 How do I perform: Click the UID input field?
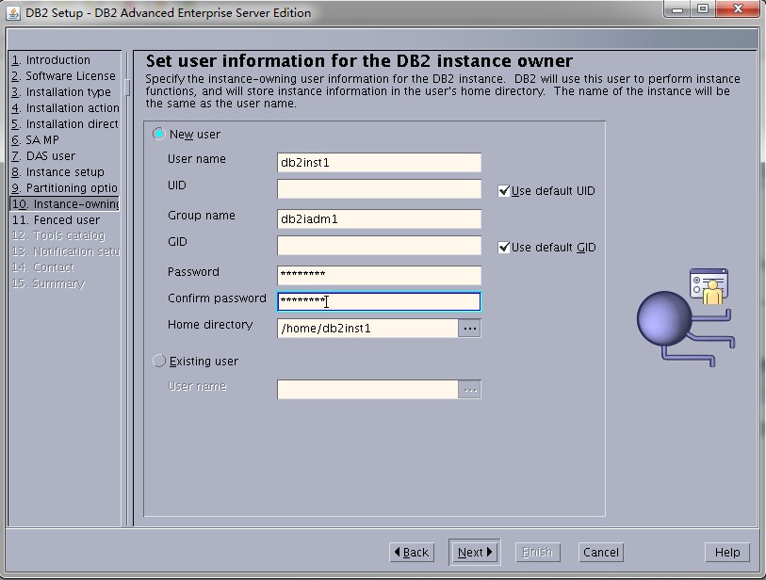click(x=379, y=189)
